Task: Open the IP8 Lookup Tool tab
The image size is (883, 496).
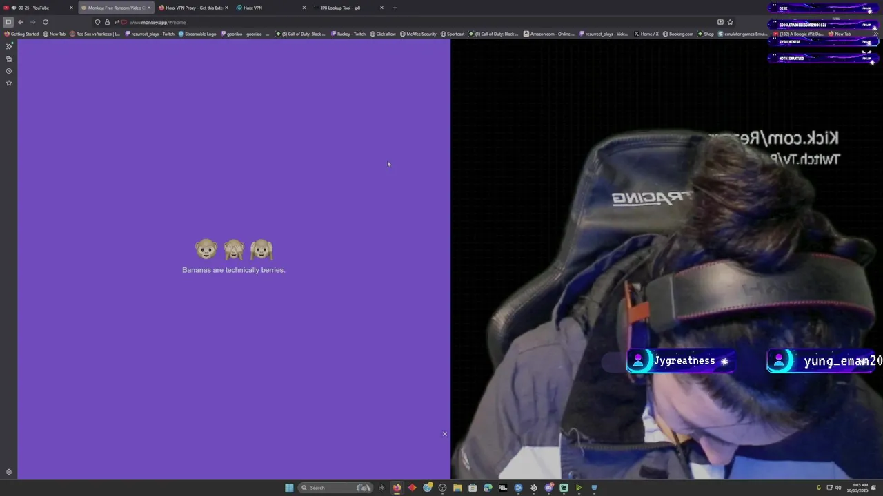Action: pyautogui.click(x=348, y=8)
